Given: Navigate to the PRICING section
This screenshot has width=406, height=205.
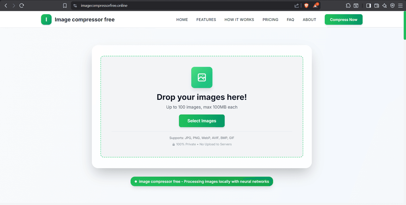Looking at the screenshot, I should (x=270, y=20).
